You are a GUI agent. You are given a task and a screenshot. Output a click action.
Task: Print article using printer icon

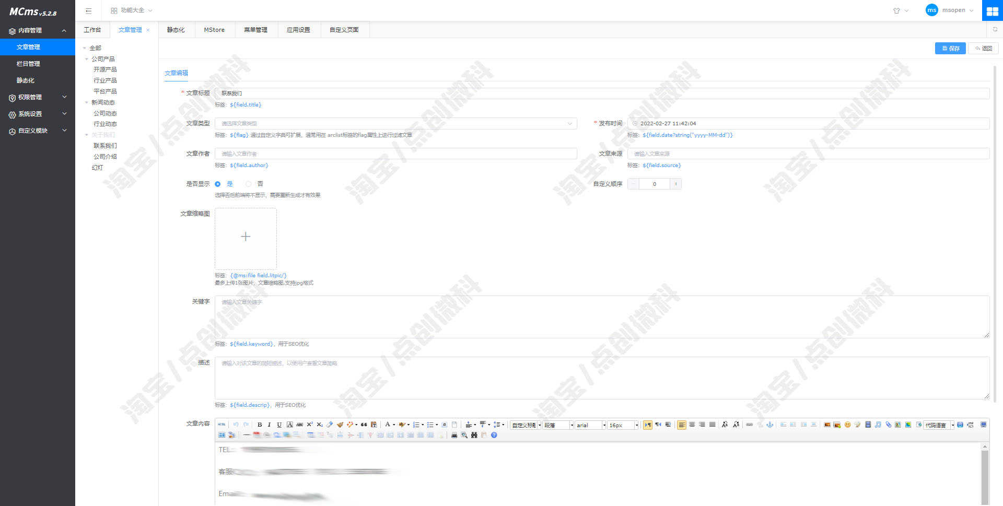click(454, 435)
